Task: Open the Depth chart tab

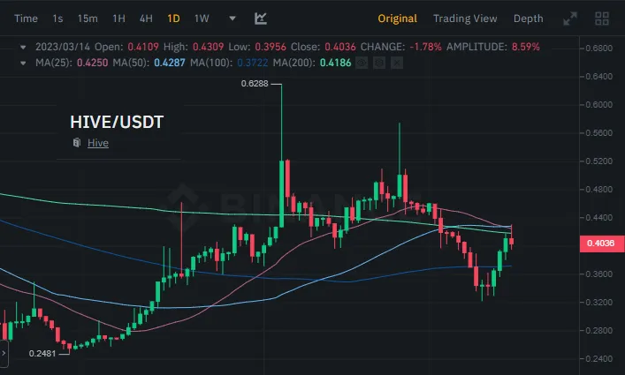Action: coord(528,19)
